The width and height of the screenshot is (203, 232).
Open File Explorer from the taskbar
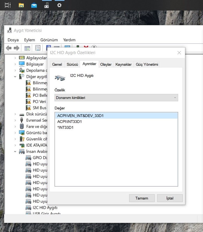click(21, 5)
